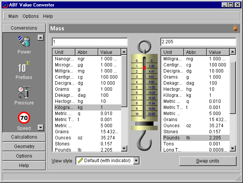
Task: Click the lock icon in Mass header
Action: pos(235,28)
